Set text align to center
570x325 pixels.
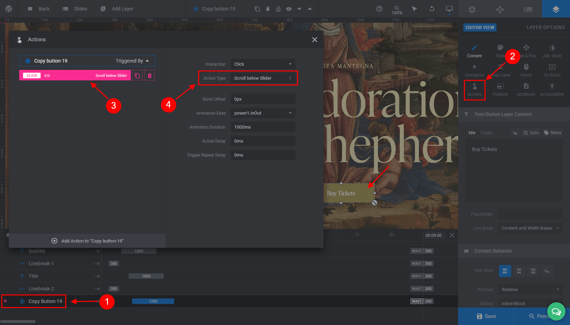tap(519, 271)
